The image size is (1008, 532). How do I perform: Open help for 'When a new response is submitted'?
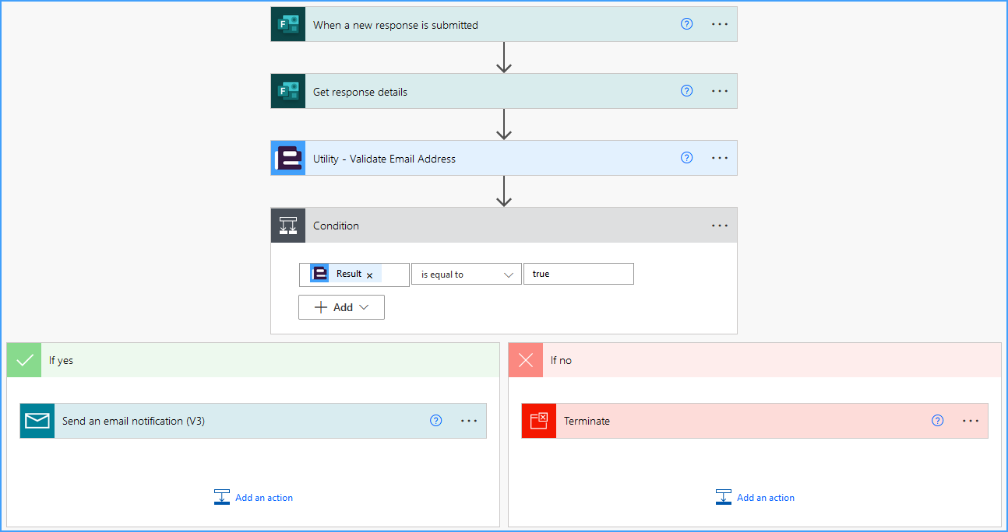pos(686,24)
